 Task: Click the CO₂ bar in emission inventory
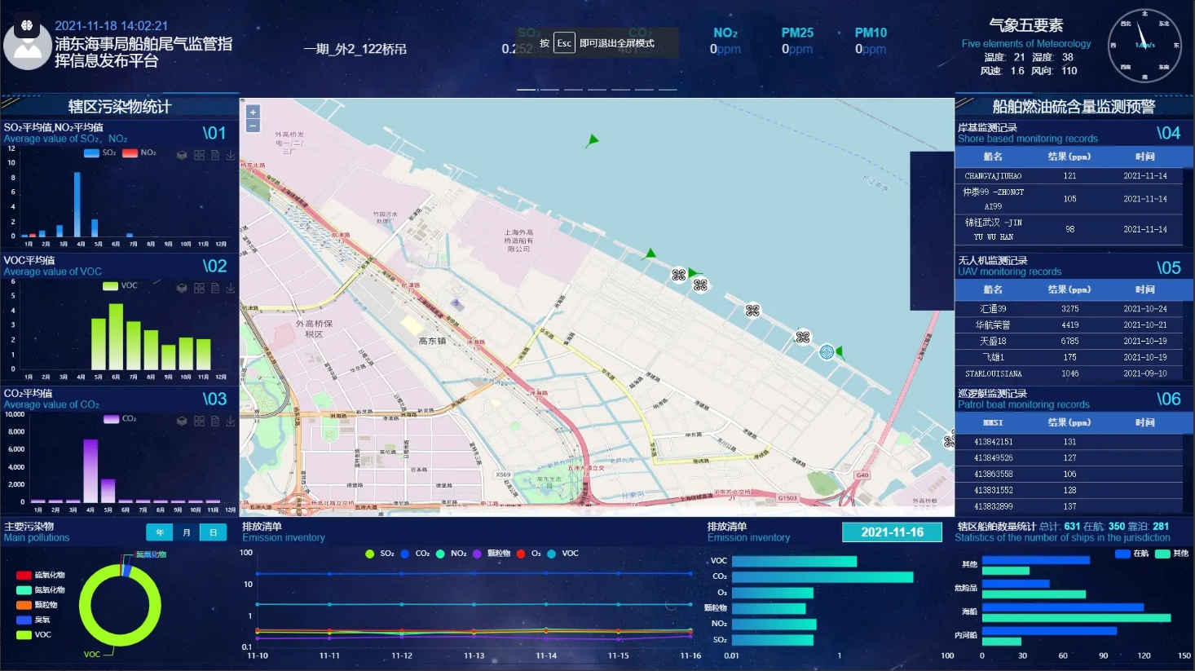tap(822, 576)
